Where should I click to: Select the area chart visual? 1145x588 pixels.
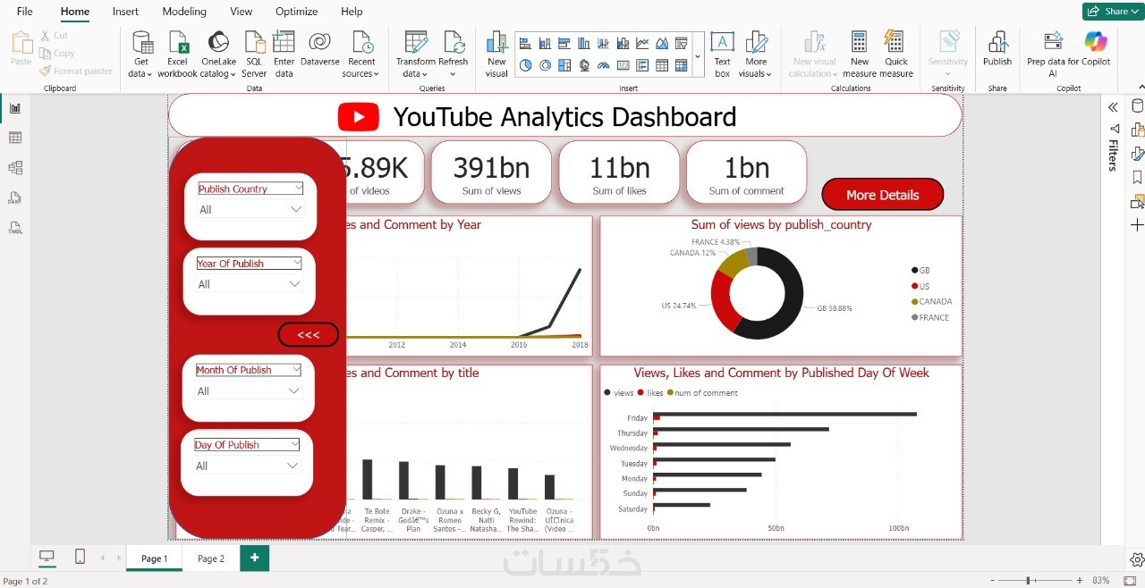(x=662, y=43)
